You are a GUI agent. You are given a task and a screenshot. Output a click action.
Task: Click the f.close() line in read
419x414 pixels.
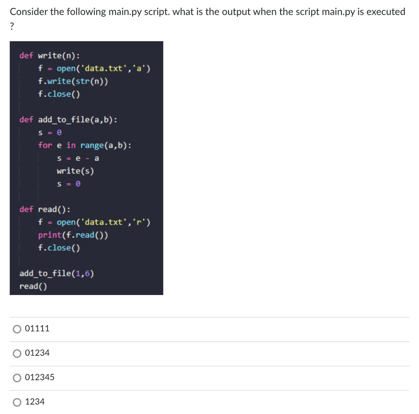pyautogui.click(x=59, y=248)
